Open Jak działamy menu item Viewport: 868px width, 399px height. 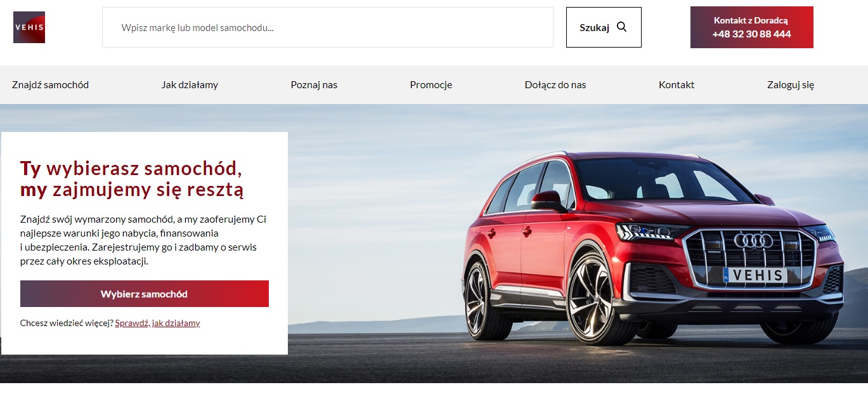tap(190, 84)
